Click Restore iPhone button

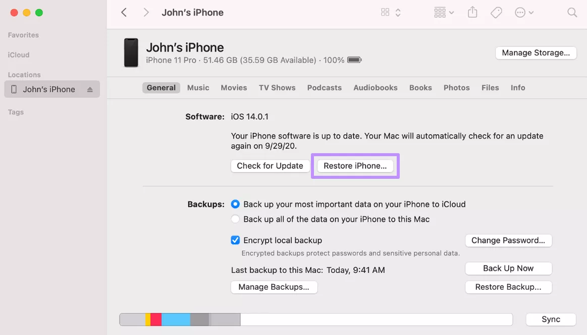pyautogui.click(x=355, y=166)
